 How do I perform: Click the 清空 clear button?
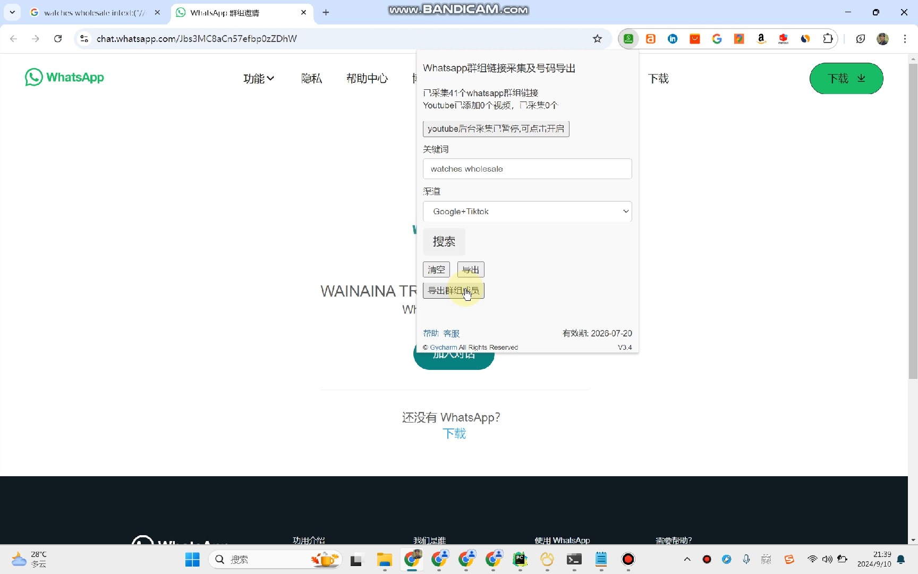coord(436,269)
